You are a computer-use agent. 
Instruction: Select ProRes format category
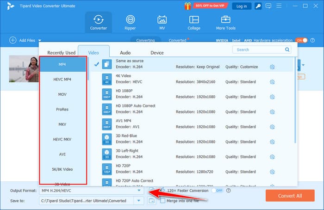pos(62,109)
